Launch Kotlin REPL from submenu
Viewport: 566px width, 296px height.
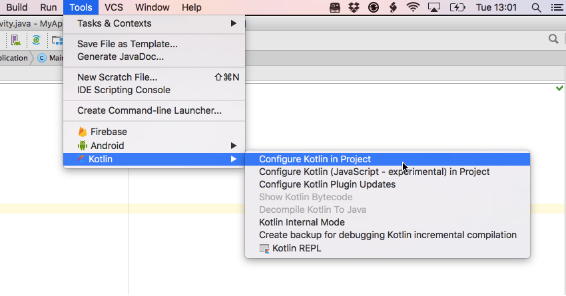tap(296, 248)
